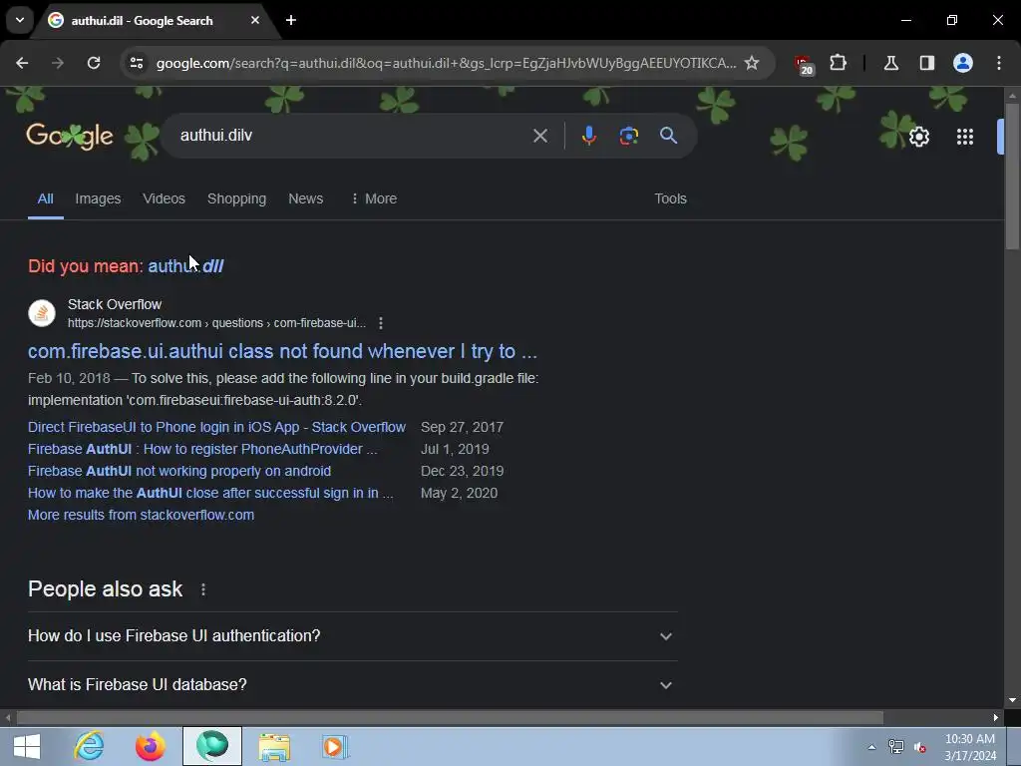This screenshot has width=1021, height=766.
Task: Select the All results tab
Action: [x=45, y=198]
